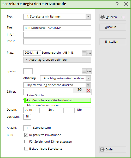Enable Für Spieler und Zähler erzeugen
Image resolution: width=131 pixels, height=158 pixels.
(x=26, y=142)
